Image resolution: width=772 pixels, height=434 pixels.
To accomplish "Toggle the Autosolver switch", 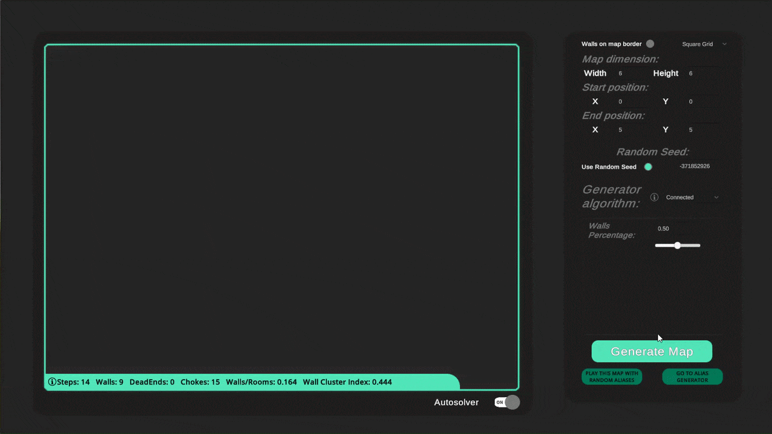I will pos(506,402).
